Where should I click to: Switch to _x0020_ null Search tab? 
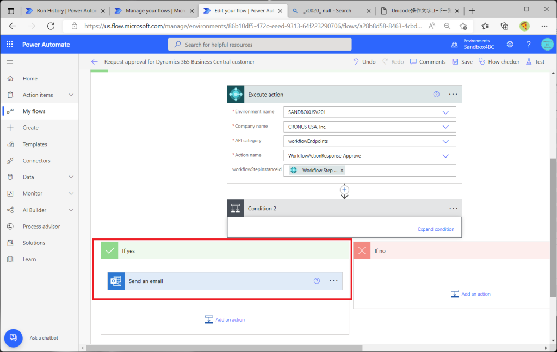331,11
